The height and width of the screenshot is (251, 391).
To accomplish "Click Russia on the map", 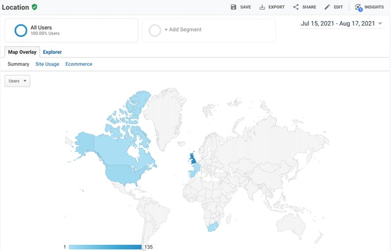I will coord(269,142).
